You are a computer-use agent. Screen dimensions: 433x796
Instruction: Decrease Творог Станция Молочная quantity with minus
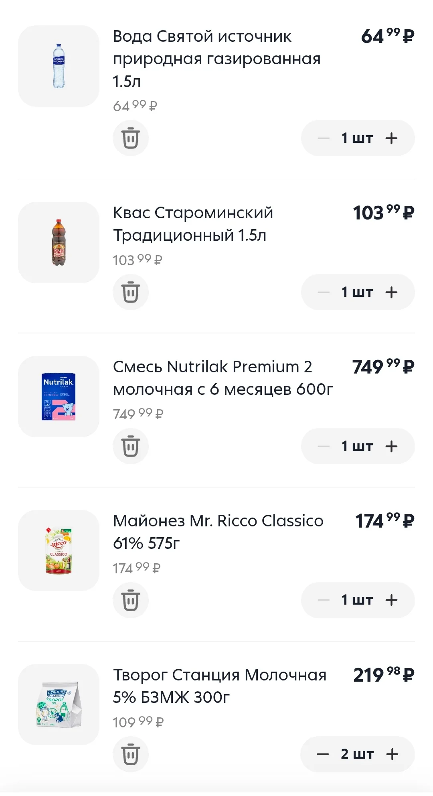[x=323, y=754]
